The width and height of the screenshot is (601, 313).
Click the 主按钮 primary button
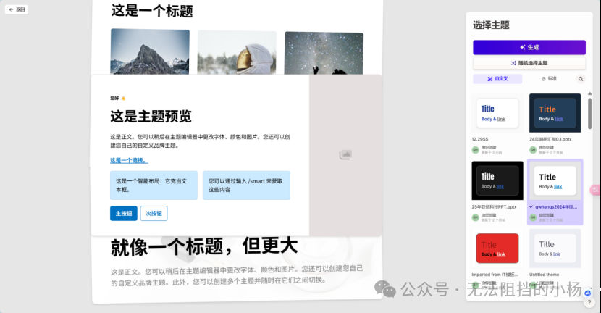[123, 213]
